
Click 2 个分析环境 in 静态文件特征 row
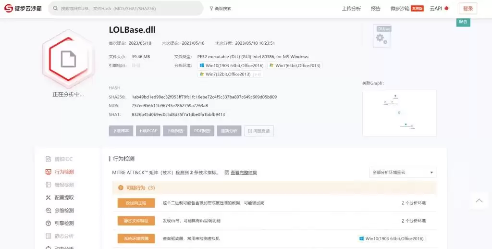click(x=414, y=221)
